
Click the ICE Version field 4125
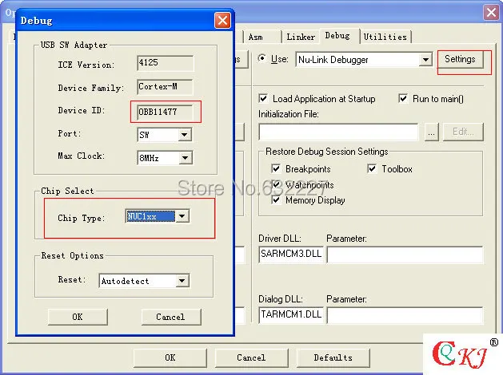[x=166, y=63]
